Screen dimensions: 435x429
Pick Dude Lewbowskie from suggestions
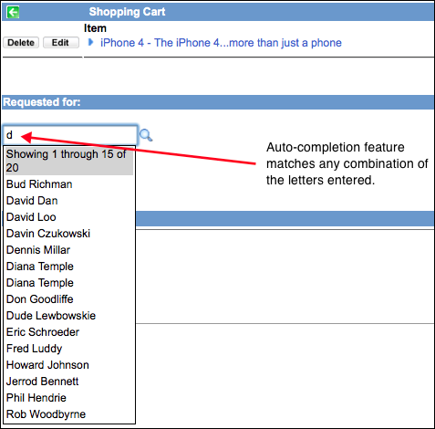[69, 316]
